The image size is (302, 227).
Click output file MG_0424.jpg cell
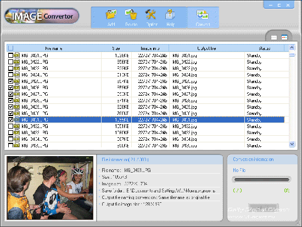pyautogui.click(x=207, y=75)
